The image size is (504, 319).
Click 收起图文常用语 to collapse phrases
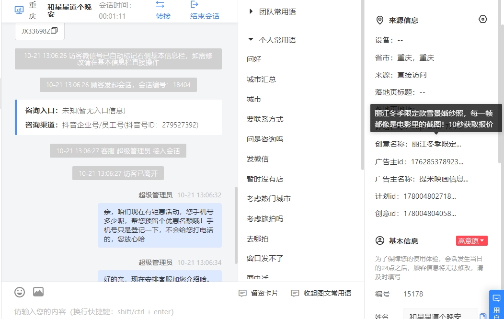(x=321, y=293)
